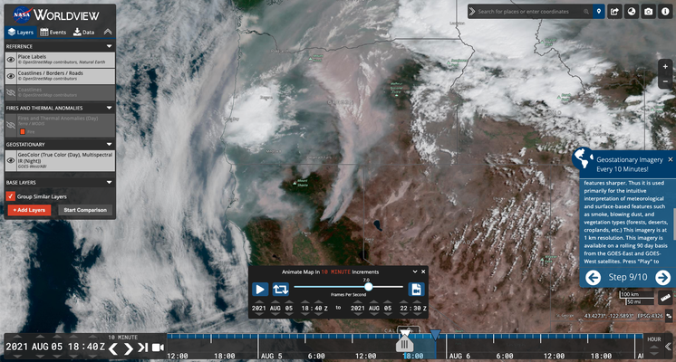676x362 pixels.
Task: Hide the Place Labels layer
Action: tap(11, 59)
